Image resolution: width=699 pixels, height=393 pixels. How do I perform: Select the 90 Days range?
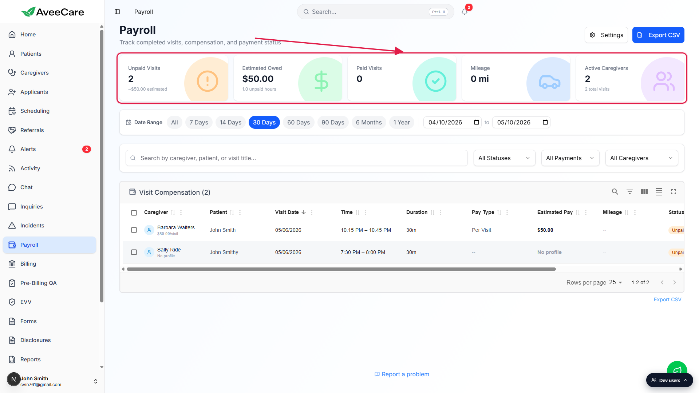(x=333, y=122)
